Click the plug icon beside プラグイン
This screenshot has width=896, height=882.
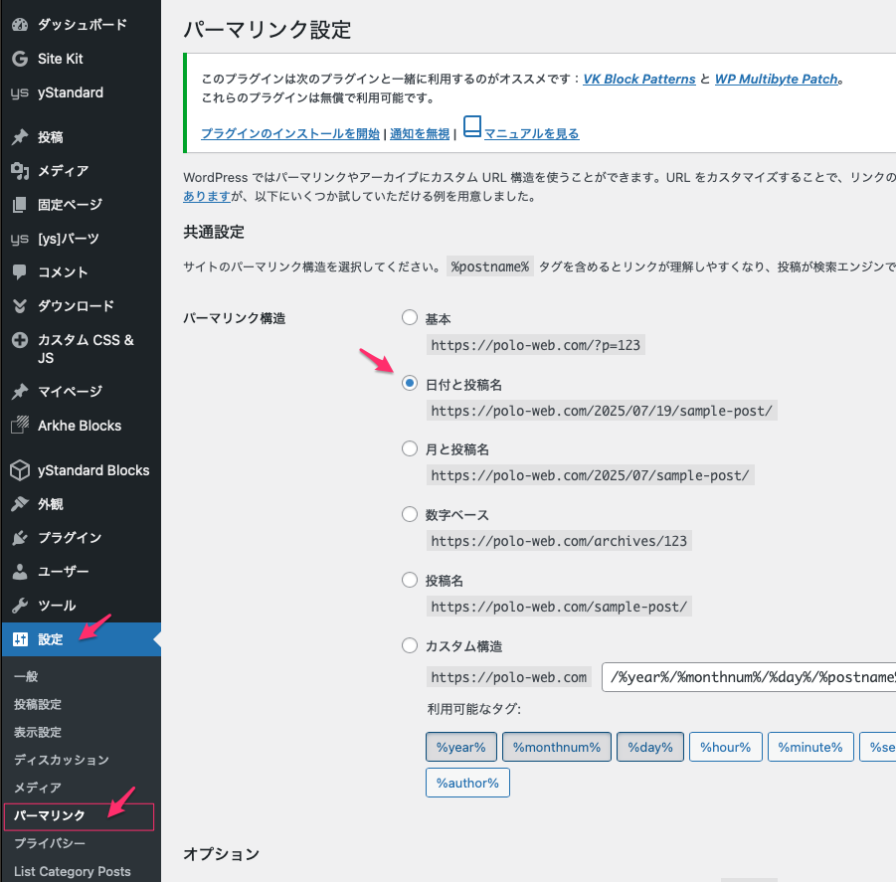coord(19,538)
